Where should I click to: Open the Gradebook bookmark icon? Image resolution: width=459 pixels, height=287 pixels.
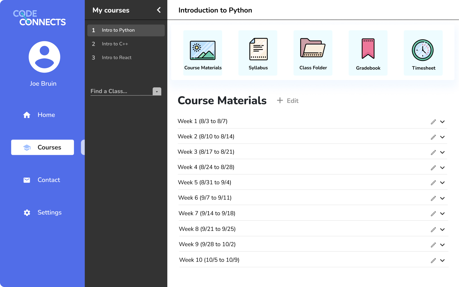(368, 49)
